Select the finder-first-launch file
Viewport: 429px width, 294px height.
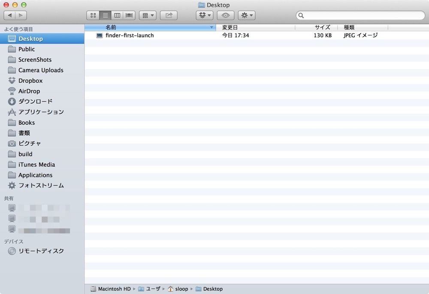tap(257, 35)
